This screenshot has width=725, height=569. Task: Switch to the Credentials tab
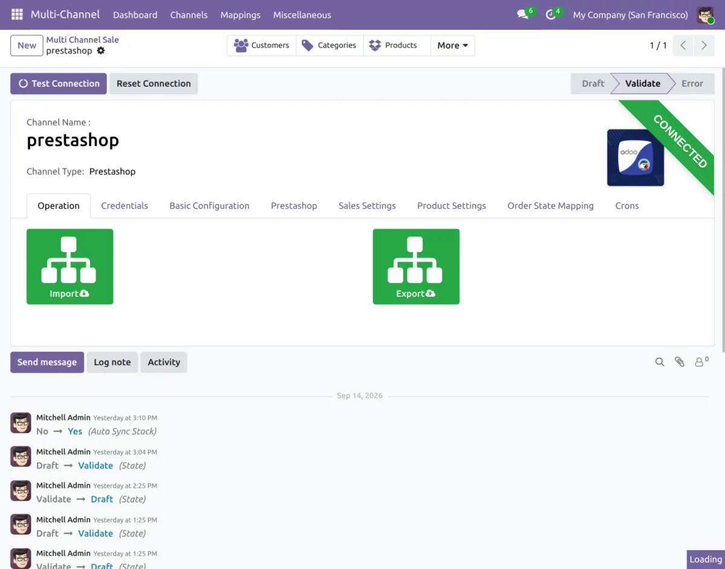pyautogui.click(x=124, y=206)
